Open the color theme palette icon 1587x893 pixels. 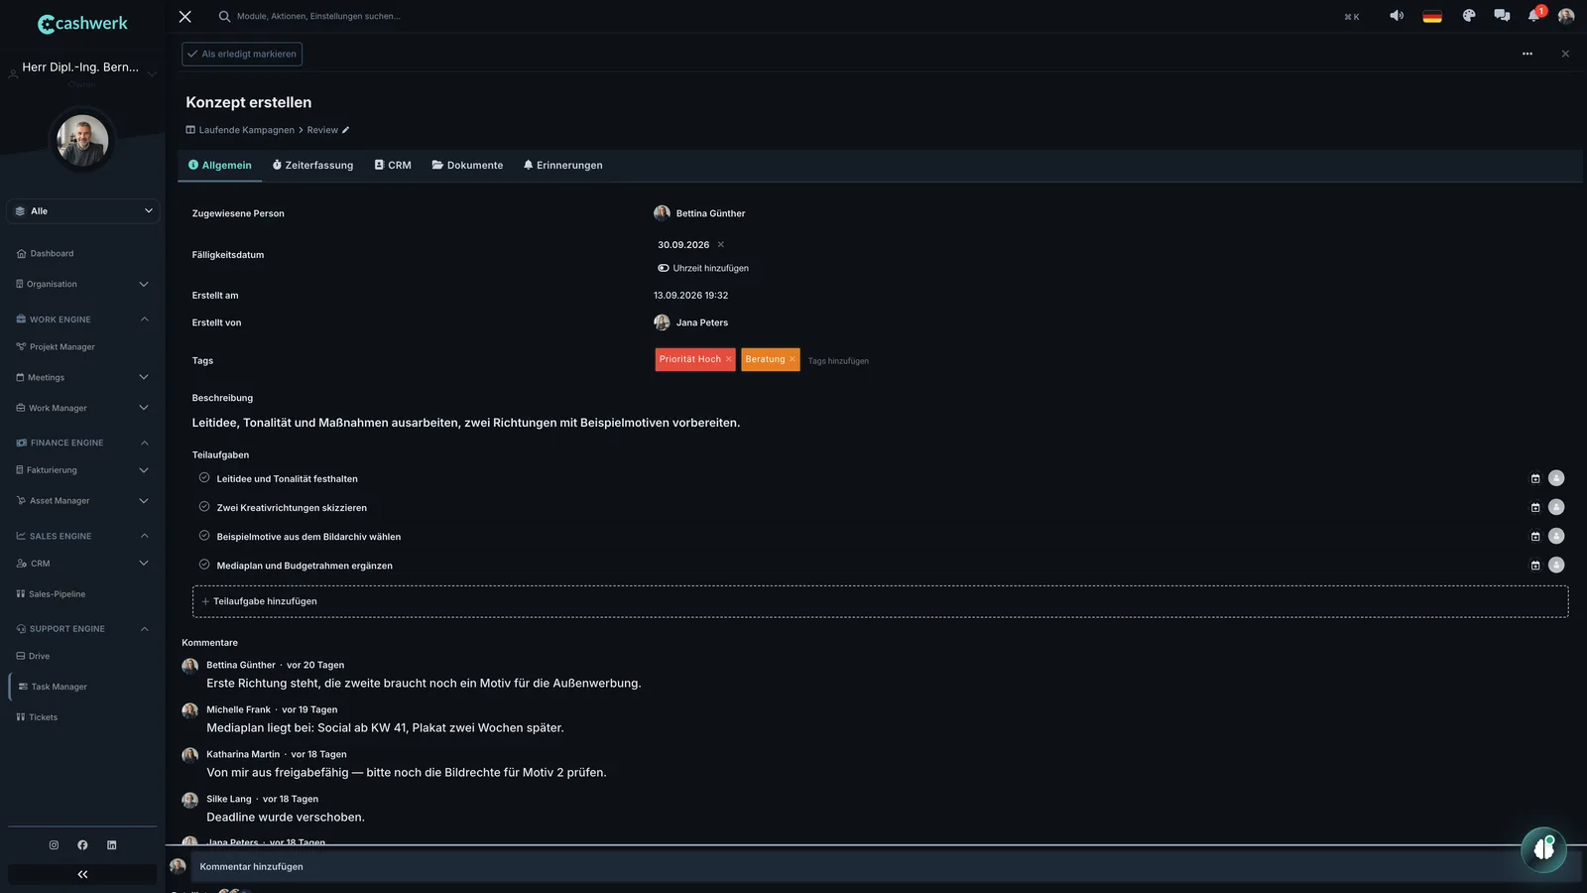click(x=1469, y=16)
